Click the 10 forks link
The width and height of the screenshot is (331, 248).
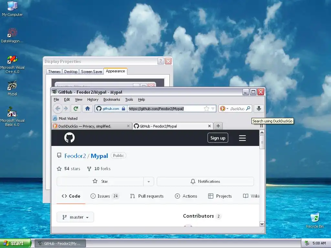click(x=99, y=169)
